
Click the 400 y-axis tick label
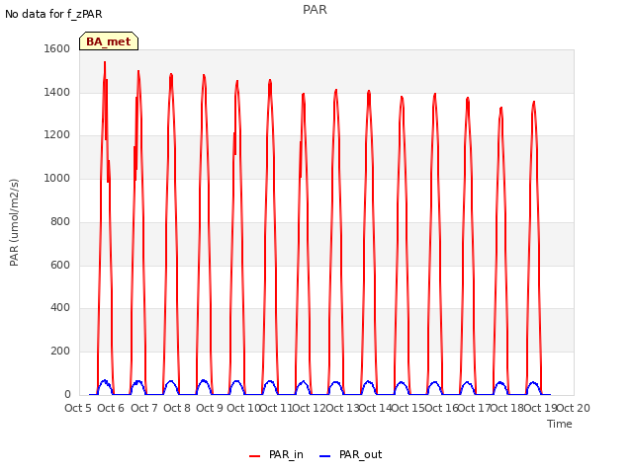(x=60, y=307)
